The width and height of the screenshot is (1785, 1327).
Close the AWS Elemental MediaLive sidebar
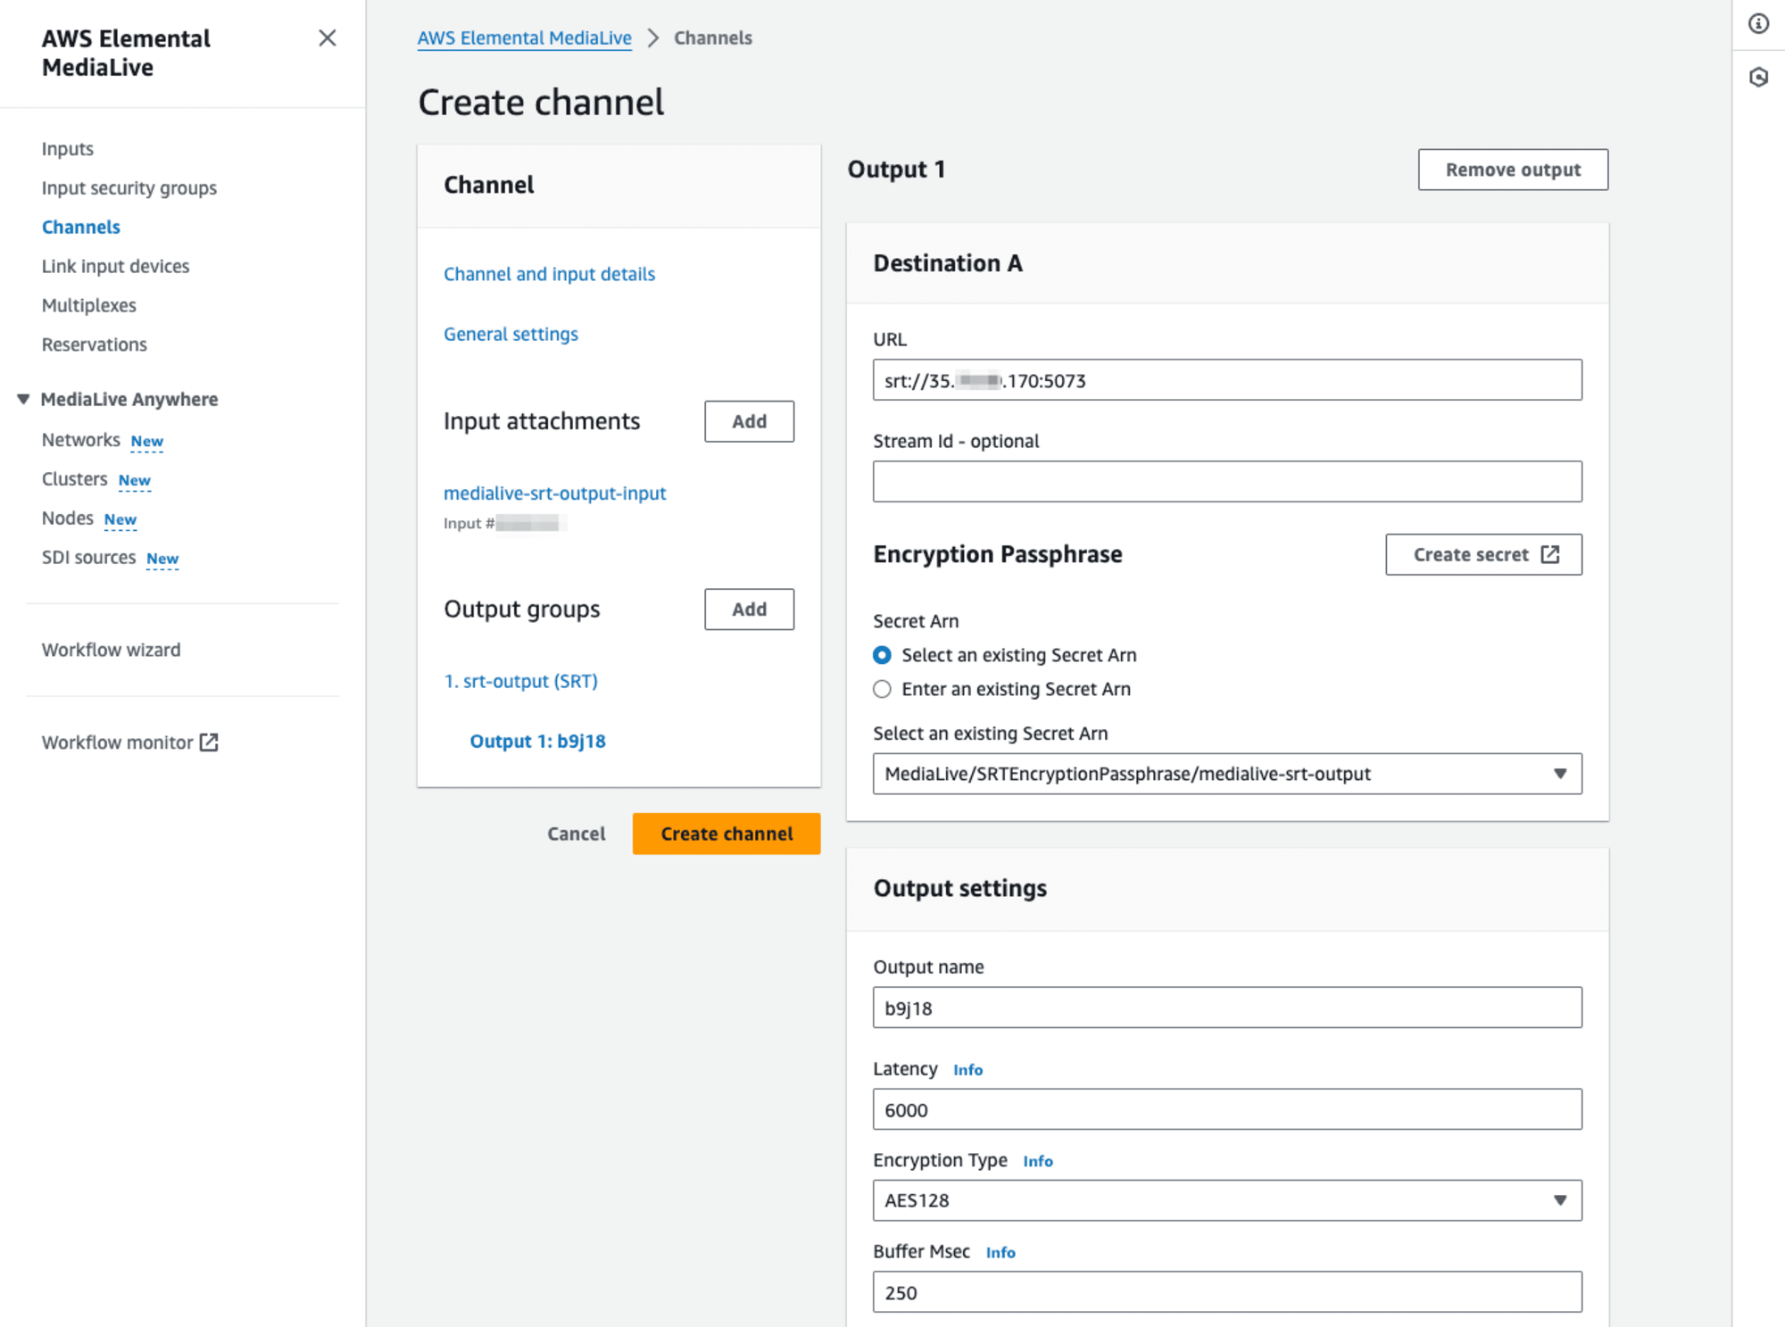coord(328,37)
